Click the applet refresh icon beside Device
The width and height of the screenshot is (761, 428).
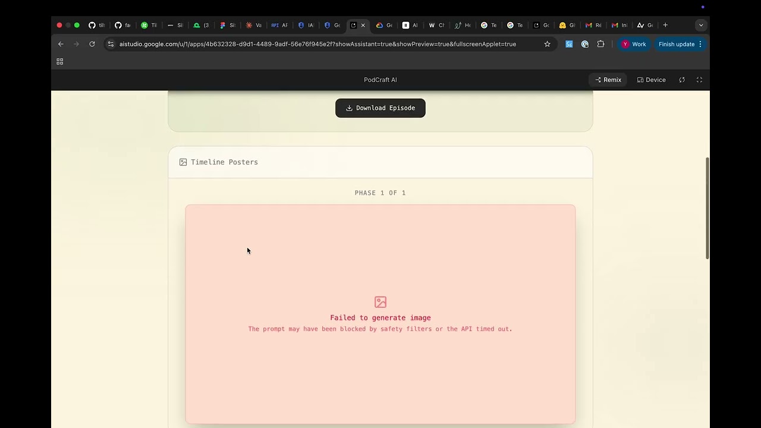[682, 80]
